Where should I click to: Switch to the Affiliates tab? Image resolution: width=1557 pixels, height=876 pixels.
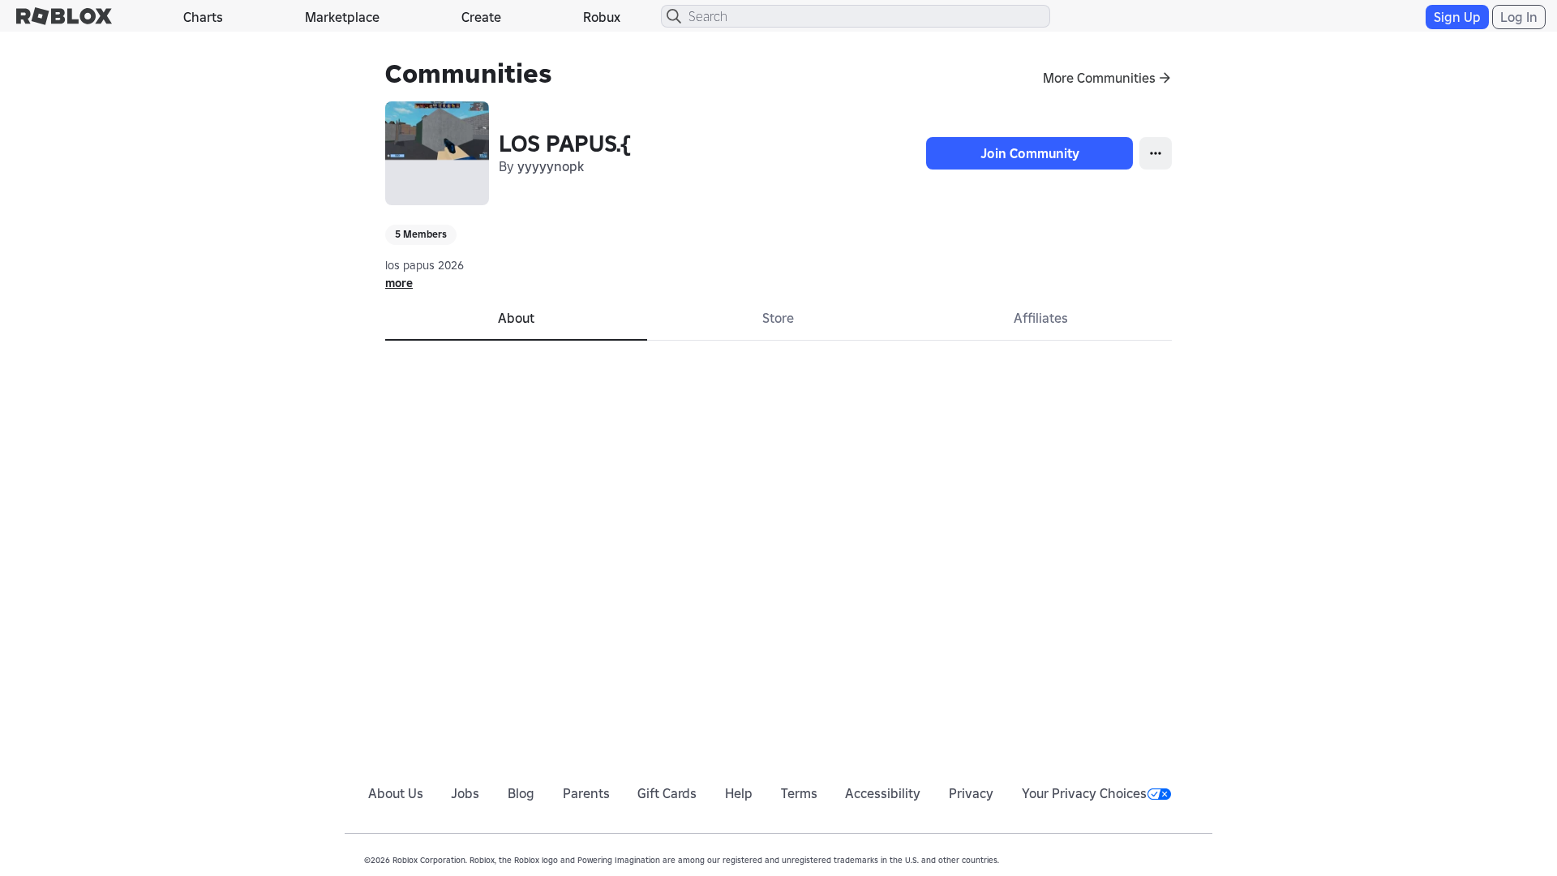pyautogui.click(x=1040, y=319)
